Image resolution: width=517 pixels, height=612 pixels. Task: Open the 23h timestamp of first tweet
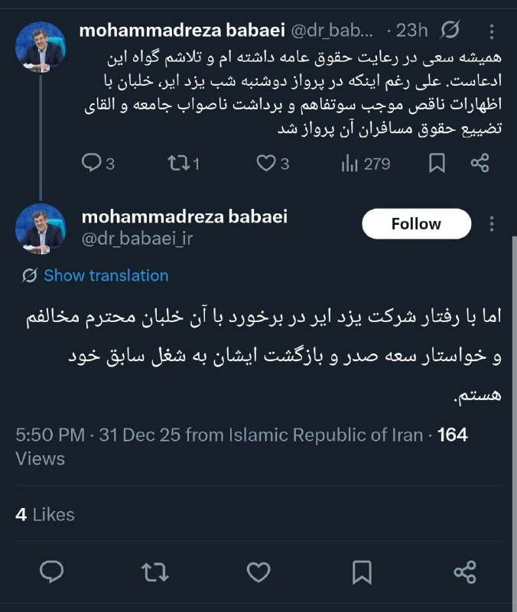(412, 30)
